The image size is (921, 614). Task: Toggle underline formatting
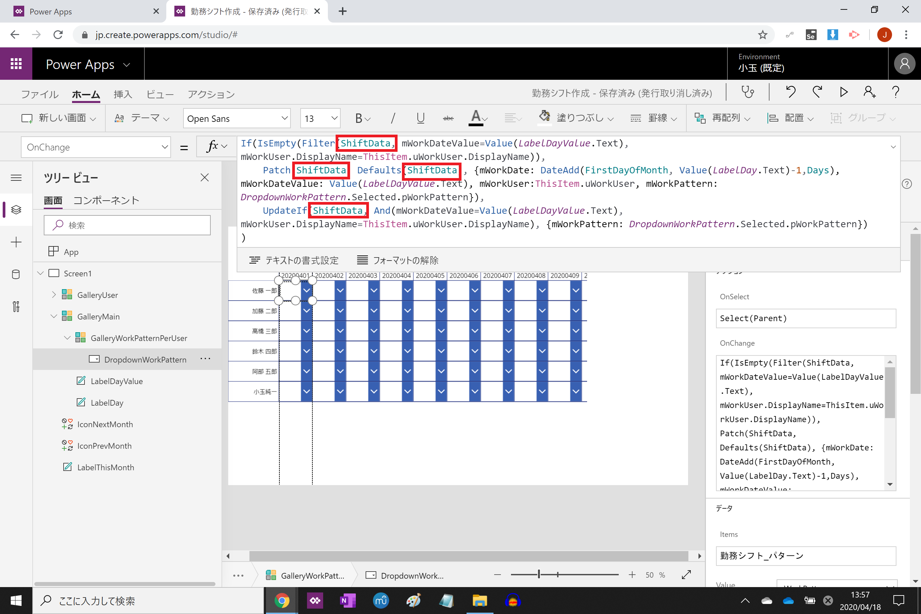[420, 118]
